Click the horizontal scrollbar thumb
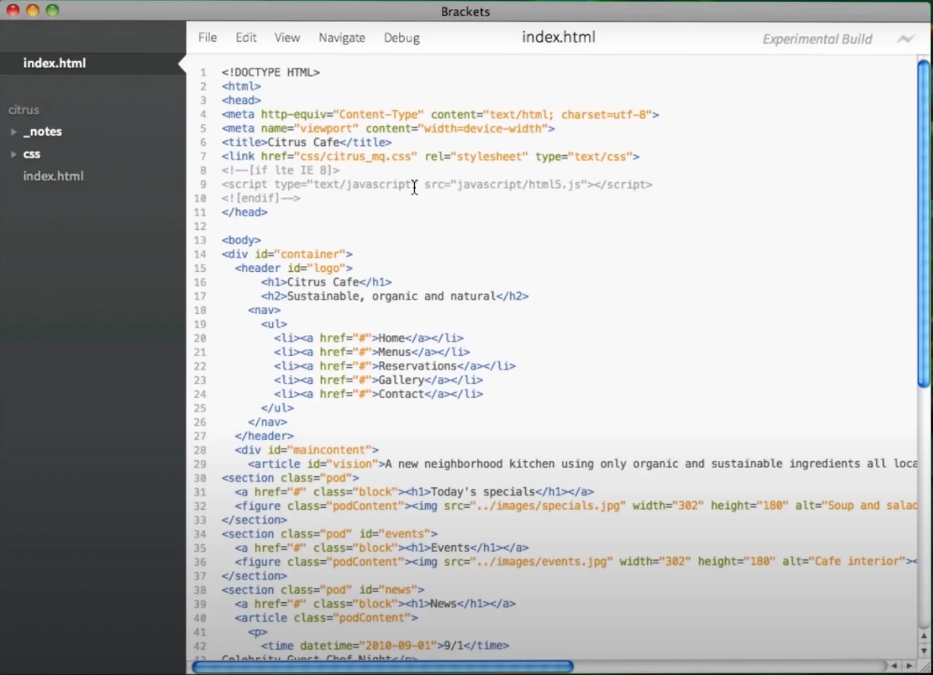 (x=383, y=667)
